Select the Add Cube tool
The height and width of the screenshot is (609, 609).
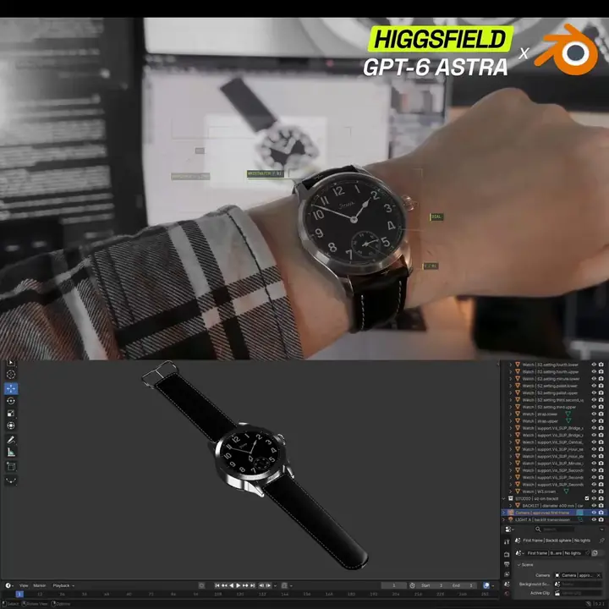click(11, 466)
